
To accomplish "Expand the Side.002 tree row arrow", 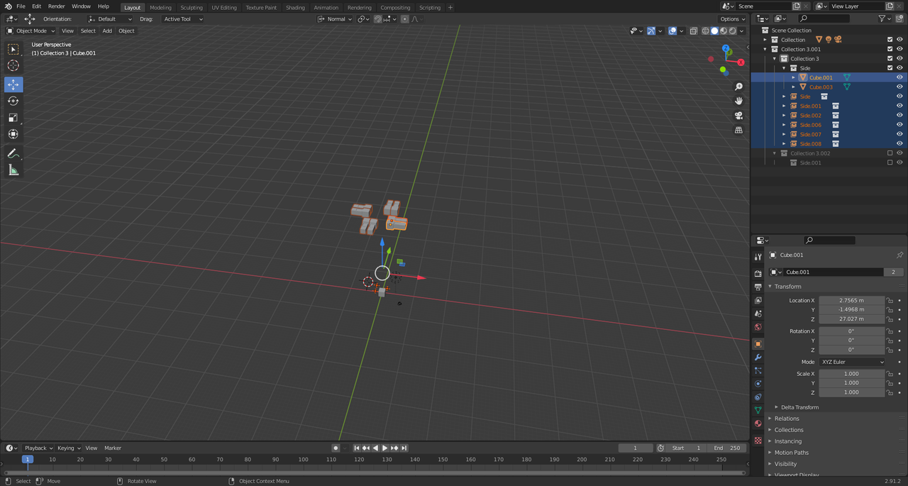I will click(x=785, y=116).
